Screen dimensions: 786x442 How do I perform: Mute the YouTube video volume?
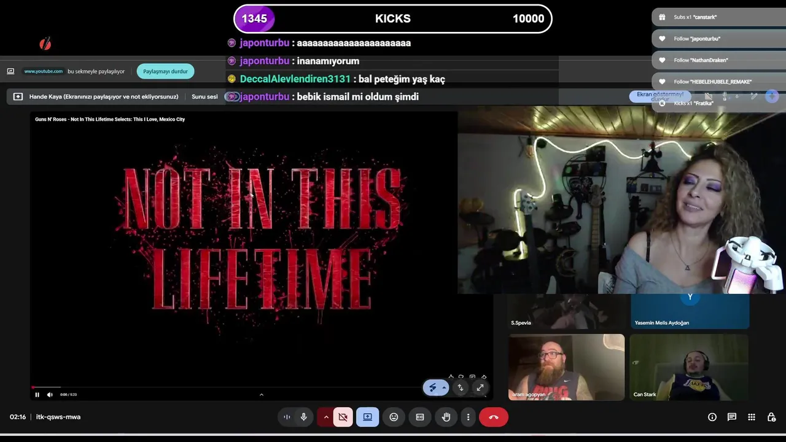[x=50, y=395]
